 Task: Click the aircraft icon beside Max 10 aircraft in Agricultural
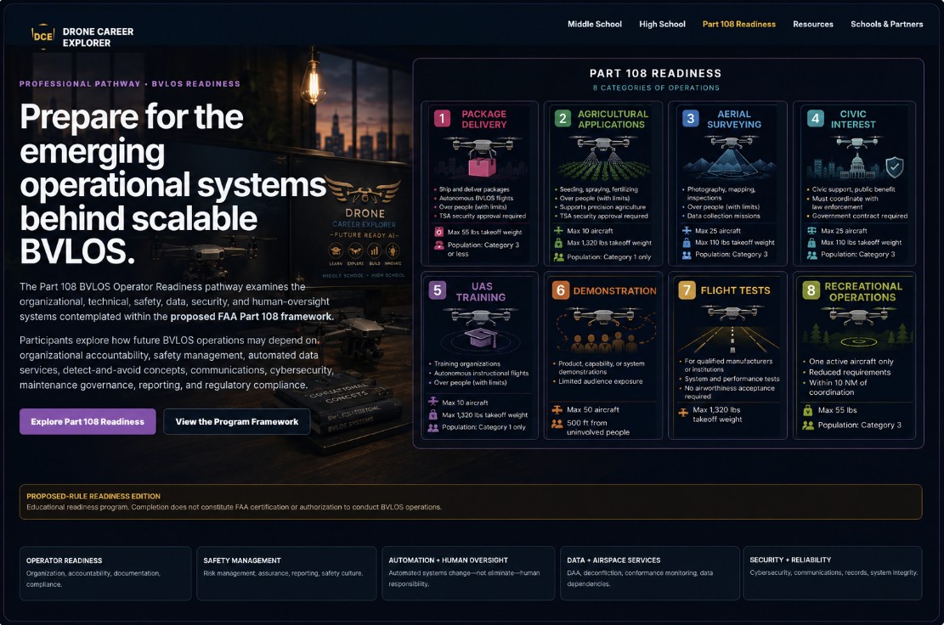click(x=559, y=231)
